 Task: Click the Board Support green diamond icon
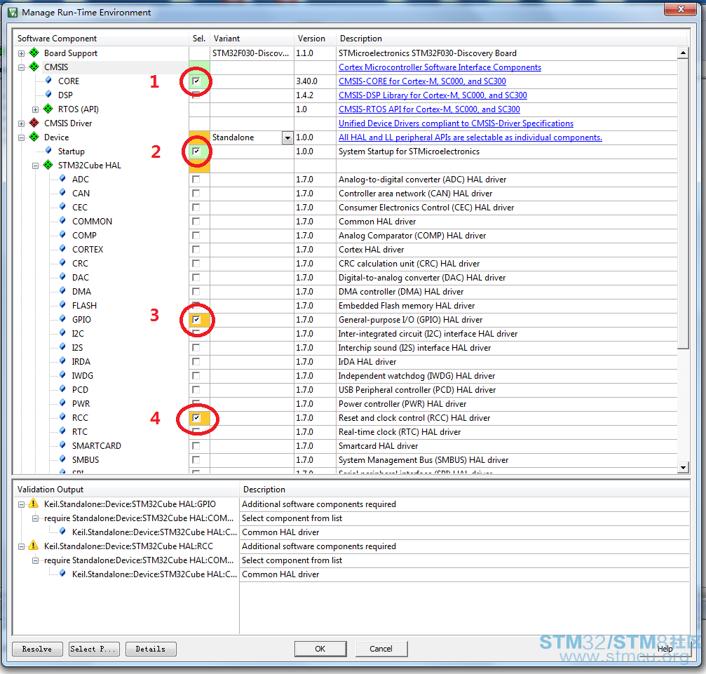point(34,53)
